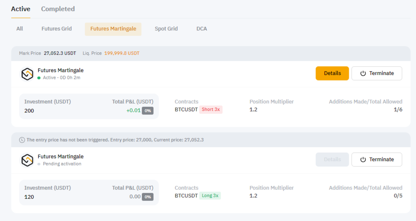Terminate the active short BTCUSDT bot

[x=377, y=73]
